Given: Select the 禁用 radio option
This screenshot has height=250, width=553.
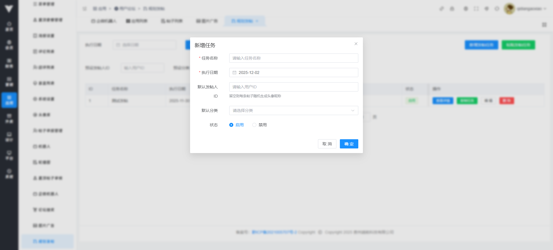Looking at the screenshot, I should (x=254, y=125).
